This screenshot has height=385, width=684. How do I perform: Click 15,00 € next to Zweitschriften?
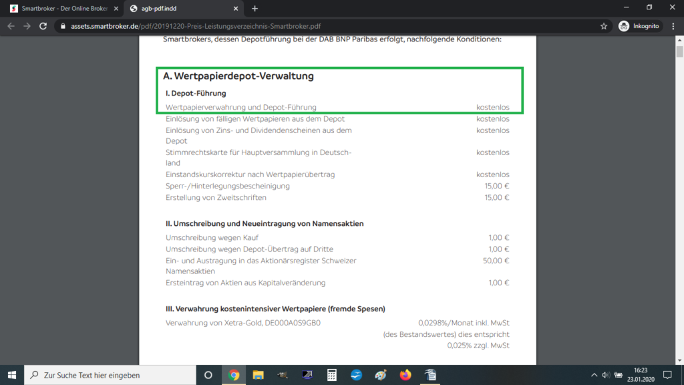(497, 198)
